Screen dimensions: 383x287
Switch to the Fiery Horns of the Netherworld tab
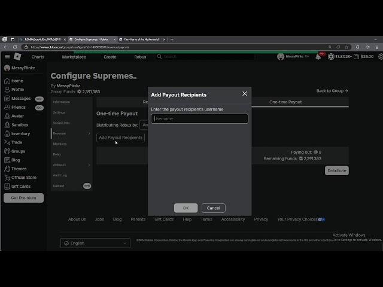142,39
